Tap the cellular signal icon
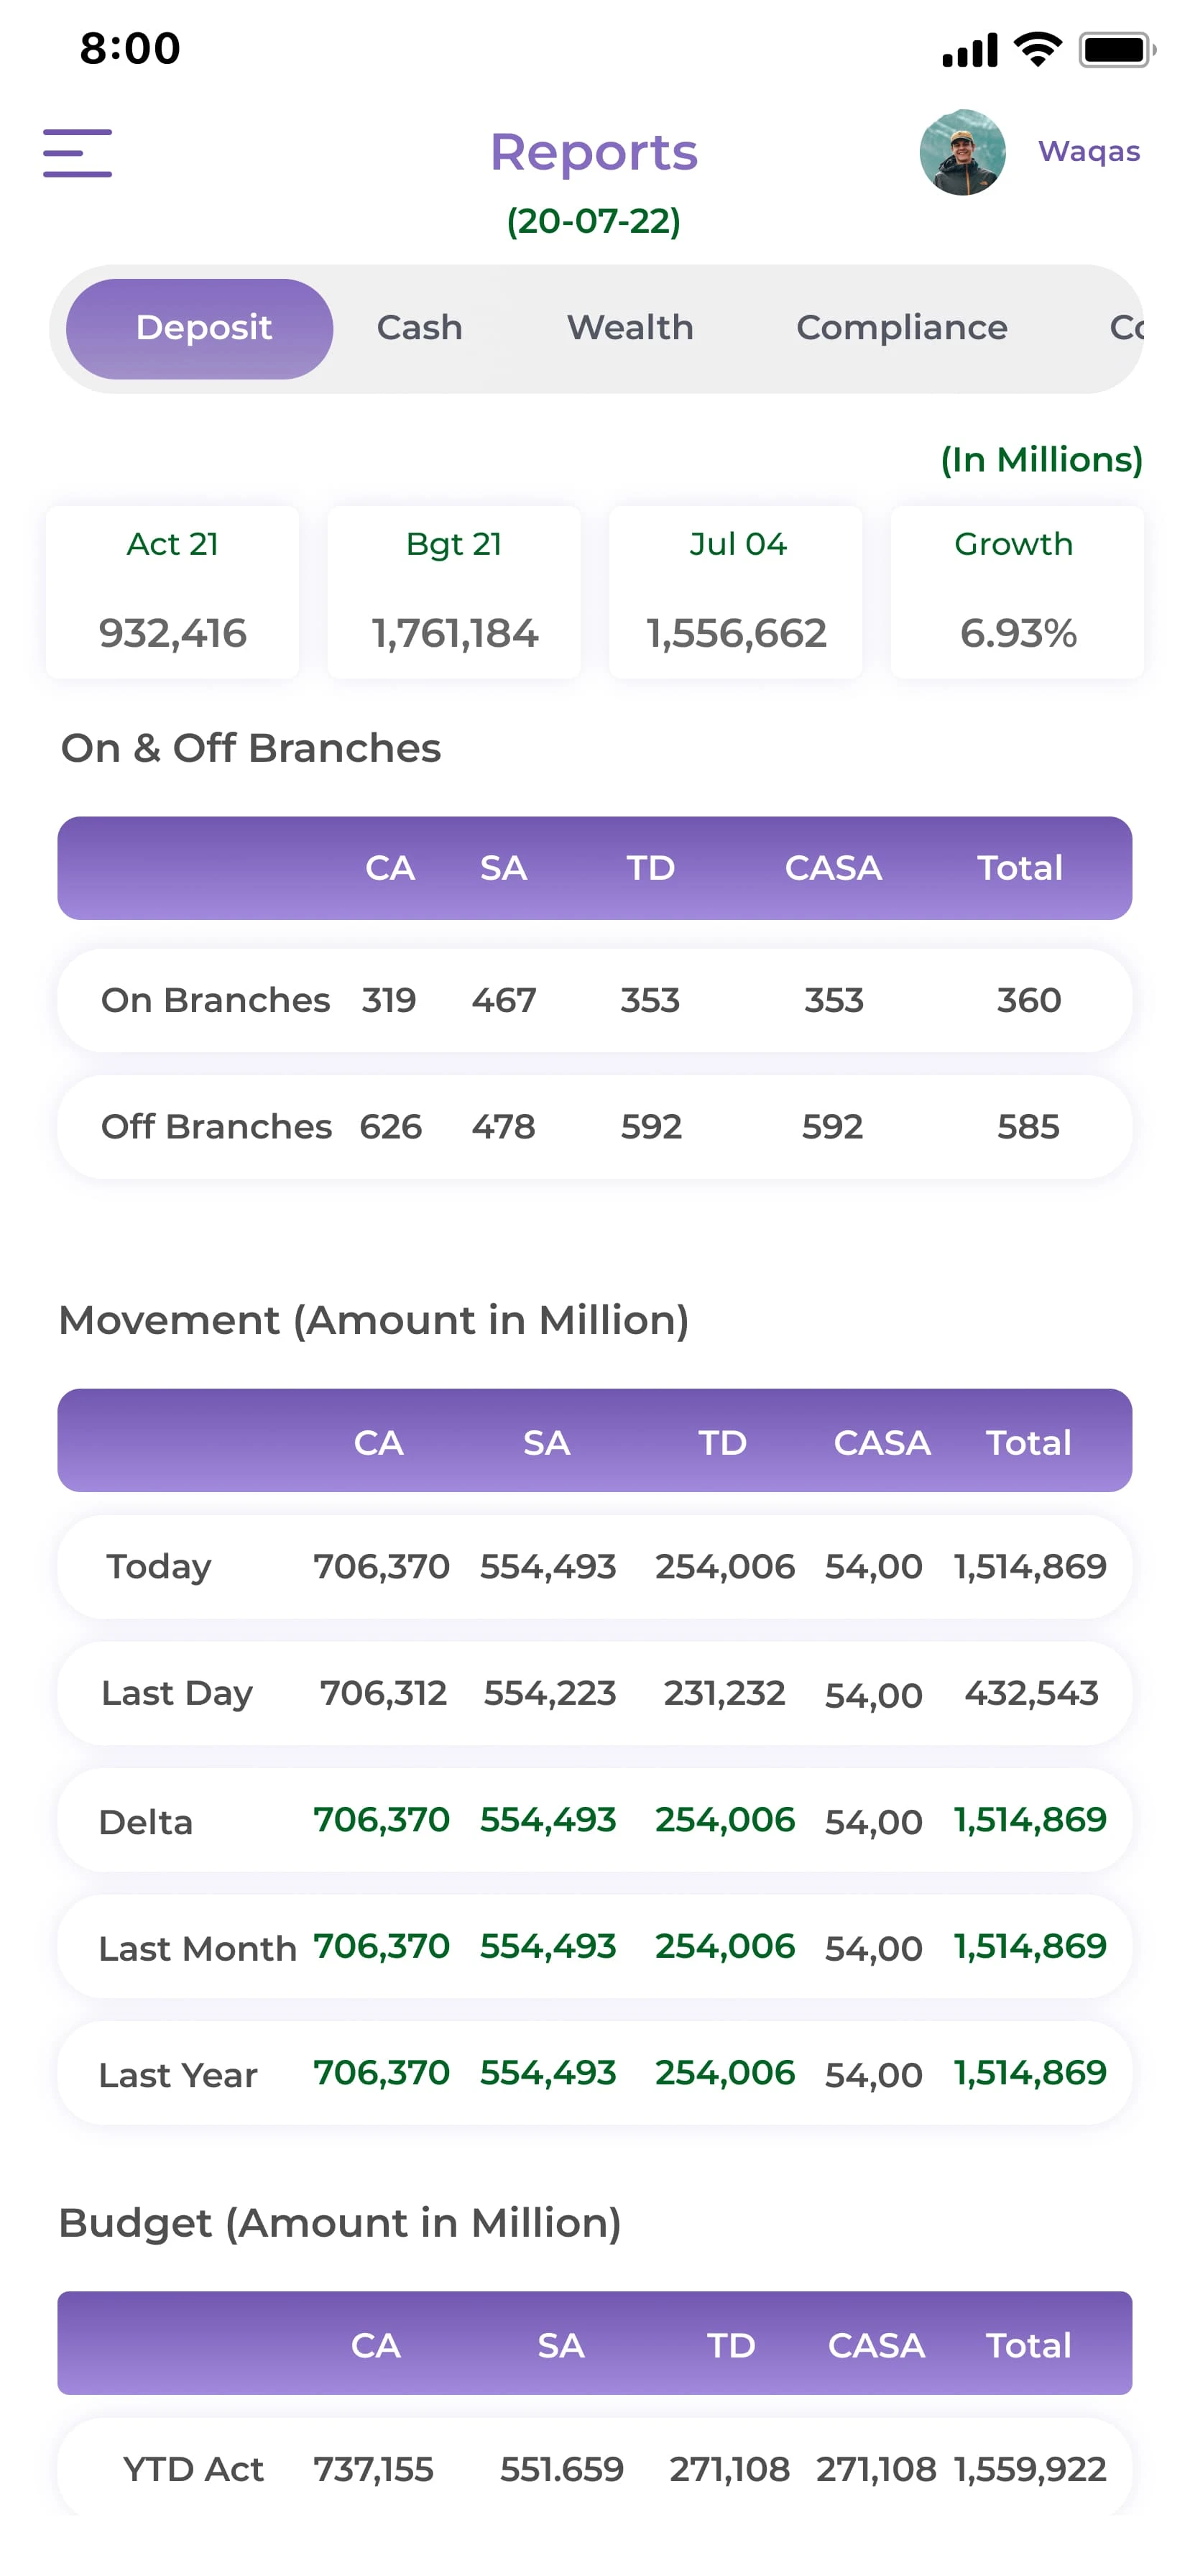The height and width of the screenshot is (2576, 1190). pos(969,49)
